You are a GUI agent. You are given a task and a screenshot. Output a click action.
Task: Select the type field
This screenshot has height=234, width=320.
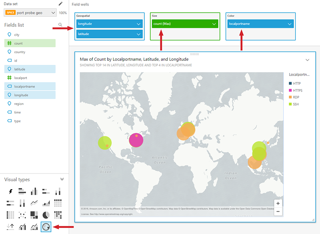pos(30,121)
